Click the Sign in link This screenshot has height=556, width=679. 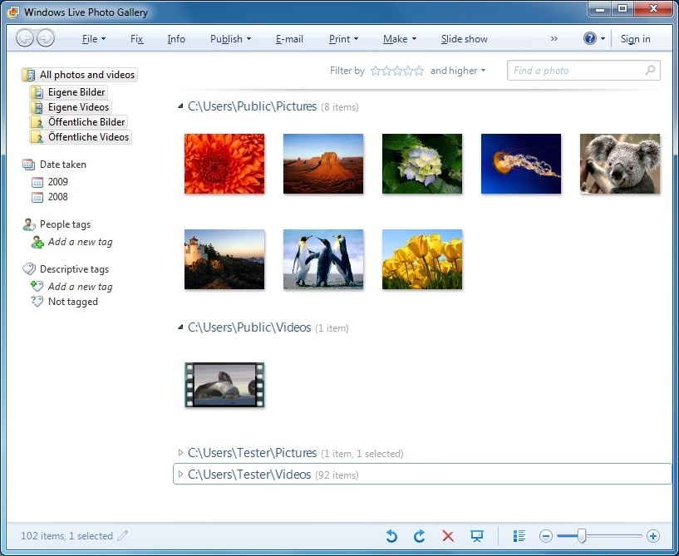(x=635, y=38)
